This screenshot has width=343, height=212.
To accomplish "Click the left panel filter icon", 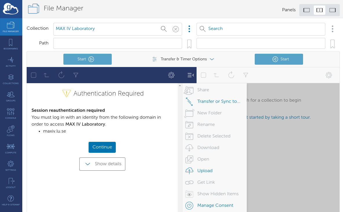I will 76,75.
